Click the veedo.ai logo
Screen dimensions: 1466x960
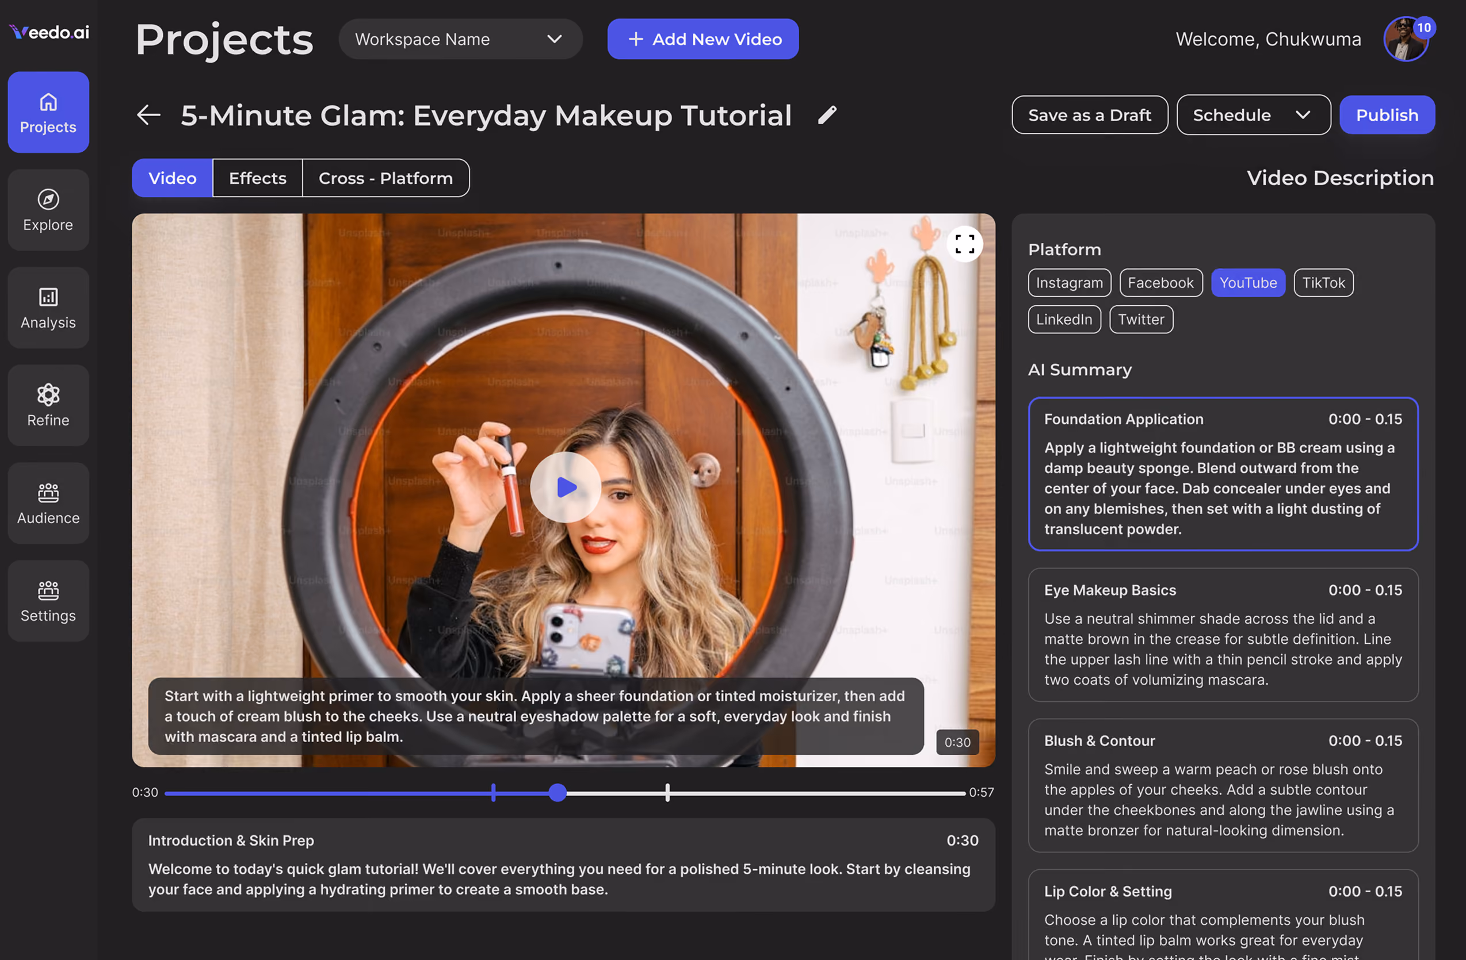pos(49,32)
